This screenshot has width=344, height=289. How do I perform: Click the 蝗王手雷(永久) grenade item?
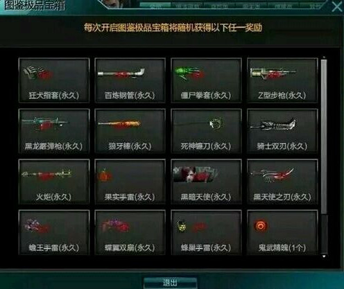click(x=37, y=225)
